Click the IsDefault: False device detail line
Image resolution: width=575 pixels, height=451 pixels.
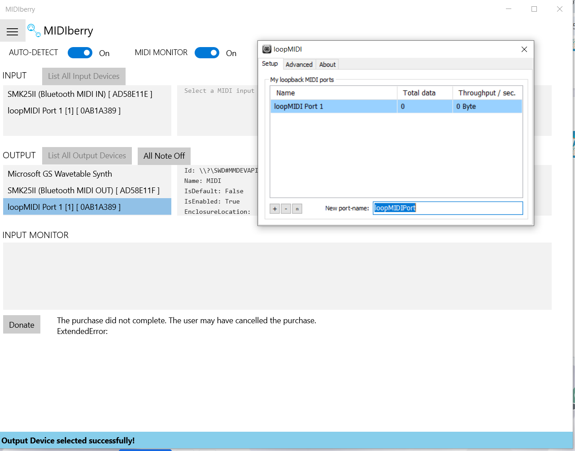[x=214, y=191]
